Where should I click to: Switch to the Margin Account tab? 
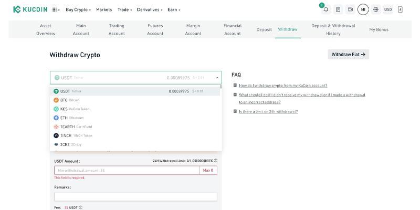click(193, 29)
